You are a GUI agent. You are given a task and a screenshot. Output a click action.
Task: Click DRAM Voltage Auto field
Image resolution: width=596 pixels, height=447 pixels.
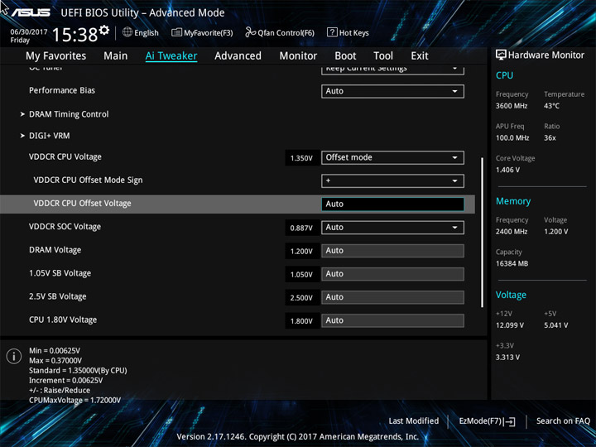point(392,251)
